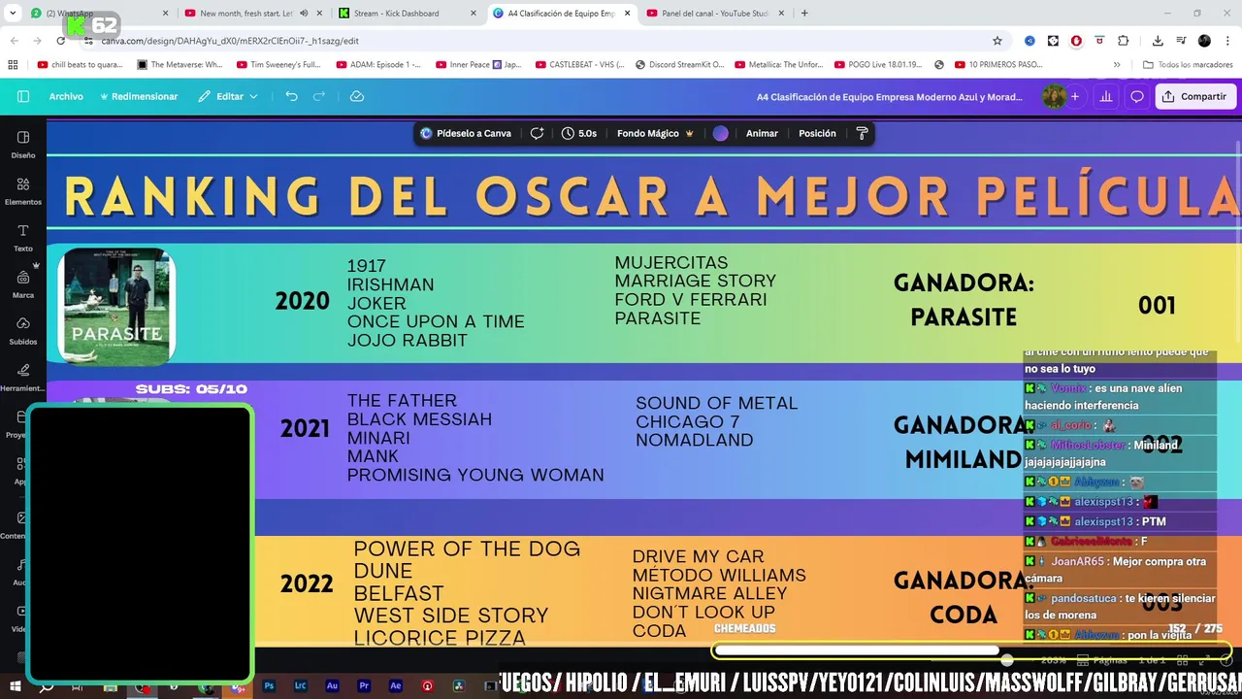Viewport: 1242px width, 699px height.
Task: Switch to Panel del canal YouTube Studio tab
Action: [x=716, y=13]
